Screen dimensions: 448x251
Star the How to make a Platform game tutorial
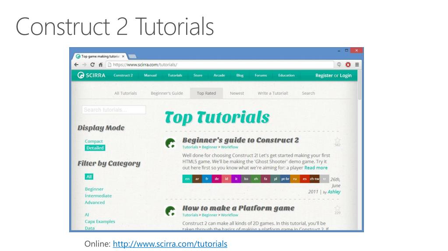click(x=337, y=208)
